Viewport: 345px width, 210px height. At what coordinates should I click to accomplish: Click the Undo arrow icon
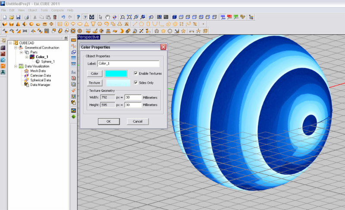[63, 17]
